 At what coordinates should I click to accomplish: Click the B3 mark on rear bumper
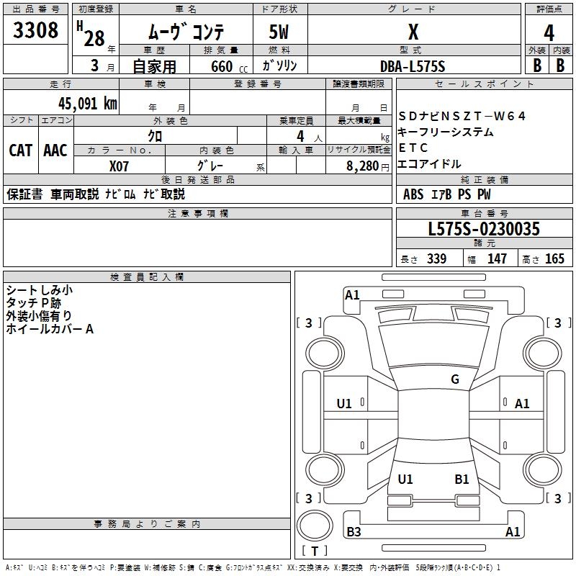pyautogui.click(x=354, y=532)
